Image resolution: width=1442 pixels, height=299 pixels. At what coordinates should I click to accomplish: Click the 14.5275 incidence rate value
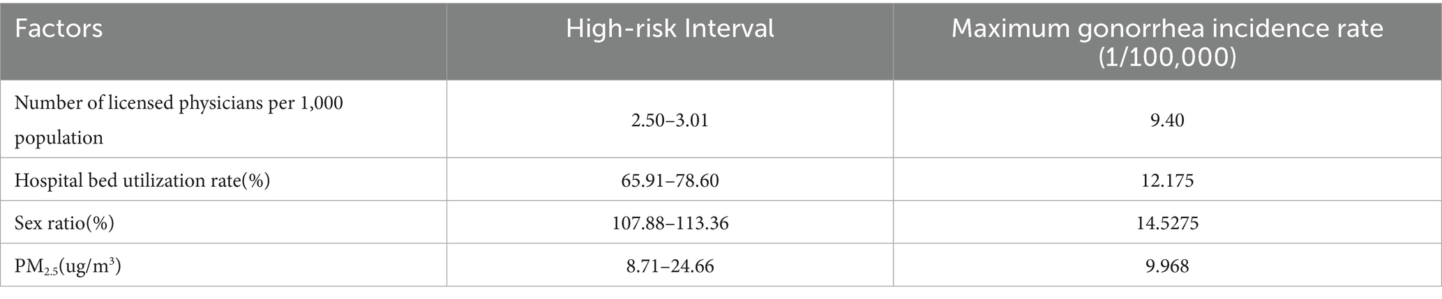1167,223
